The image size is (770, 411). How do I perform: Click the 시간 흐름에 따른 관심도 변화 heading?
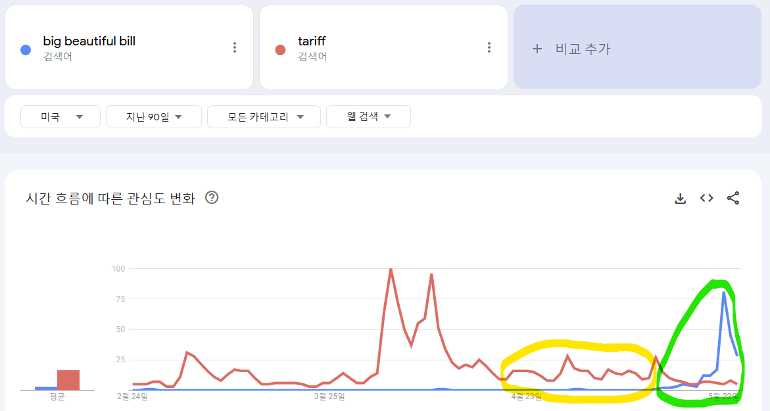coord(110,198)
